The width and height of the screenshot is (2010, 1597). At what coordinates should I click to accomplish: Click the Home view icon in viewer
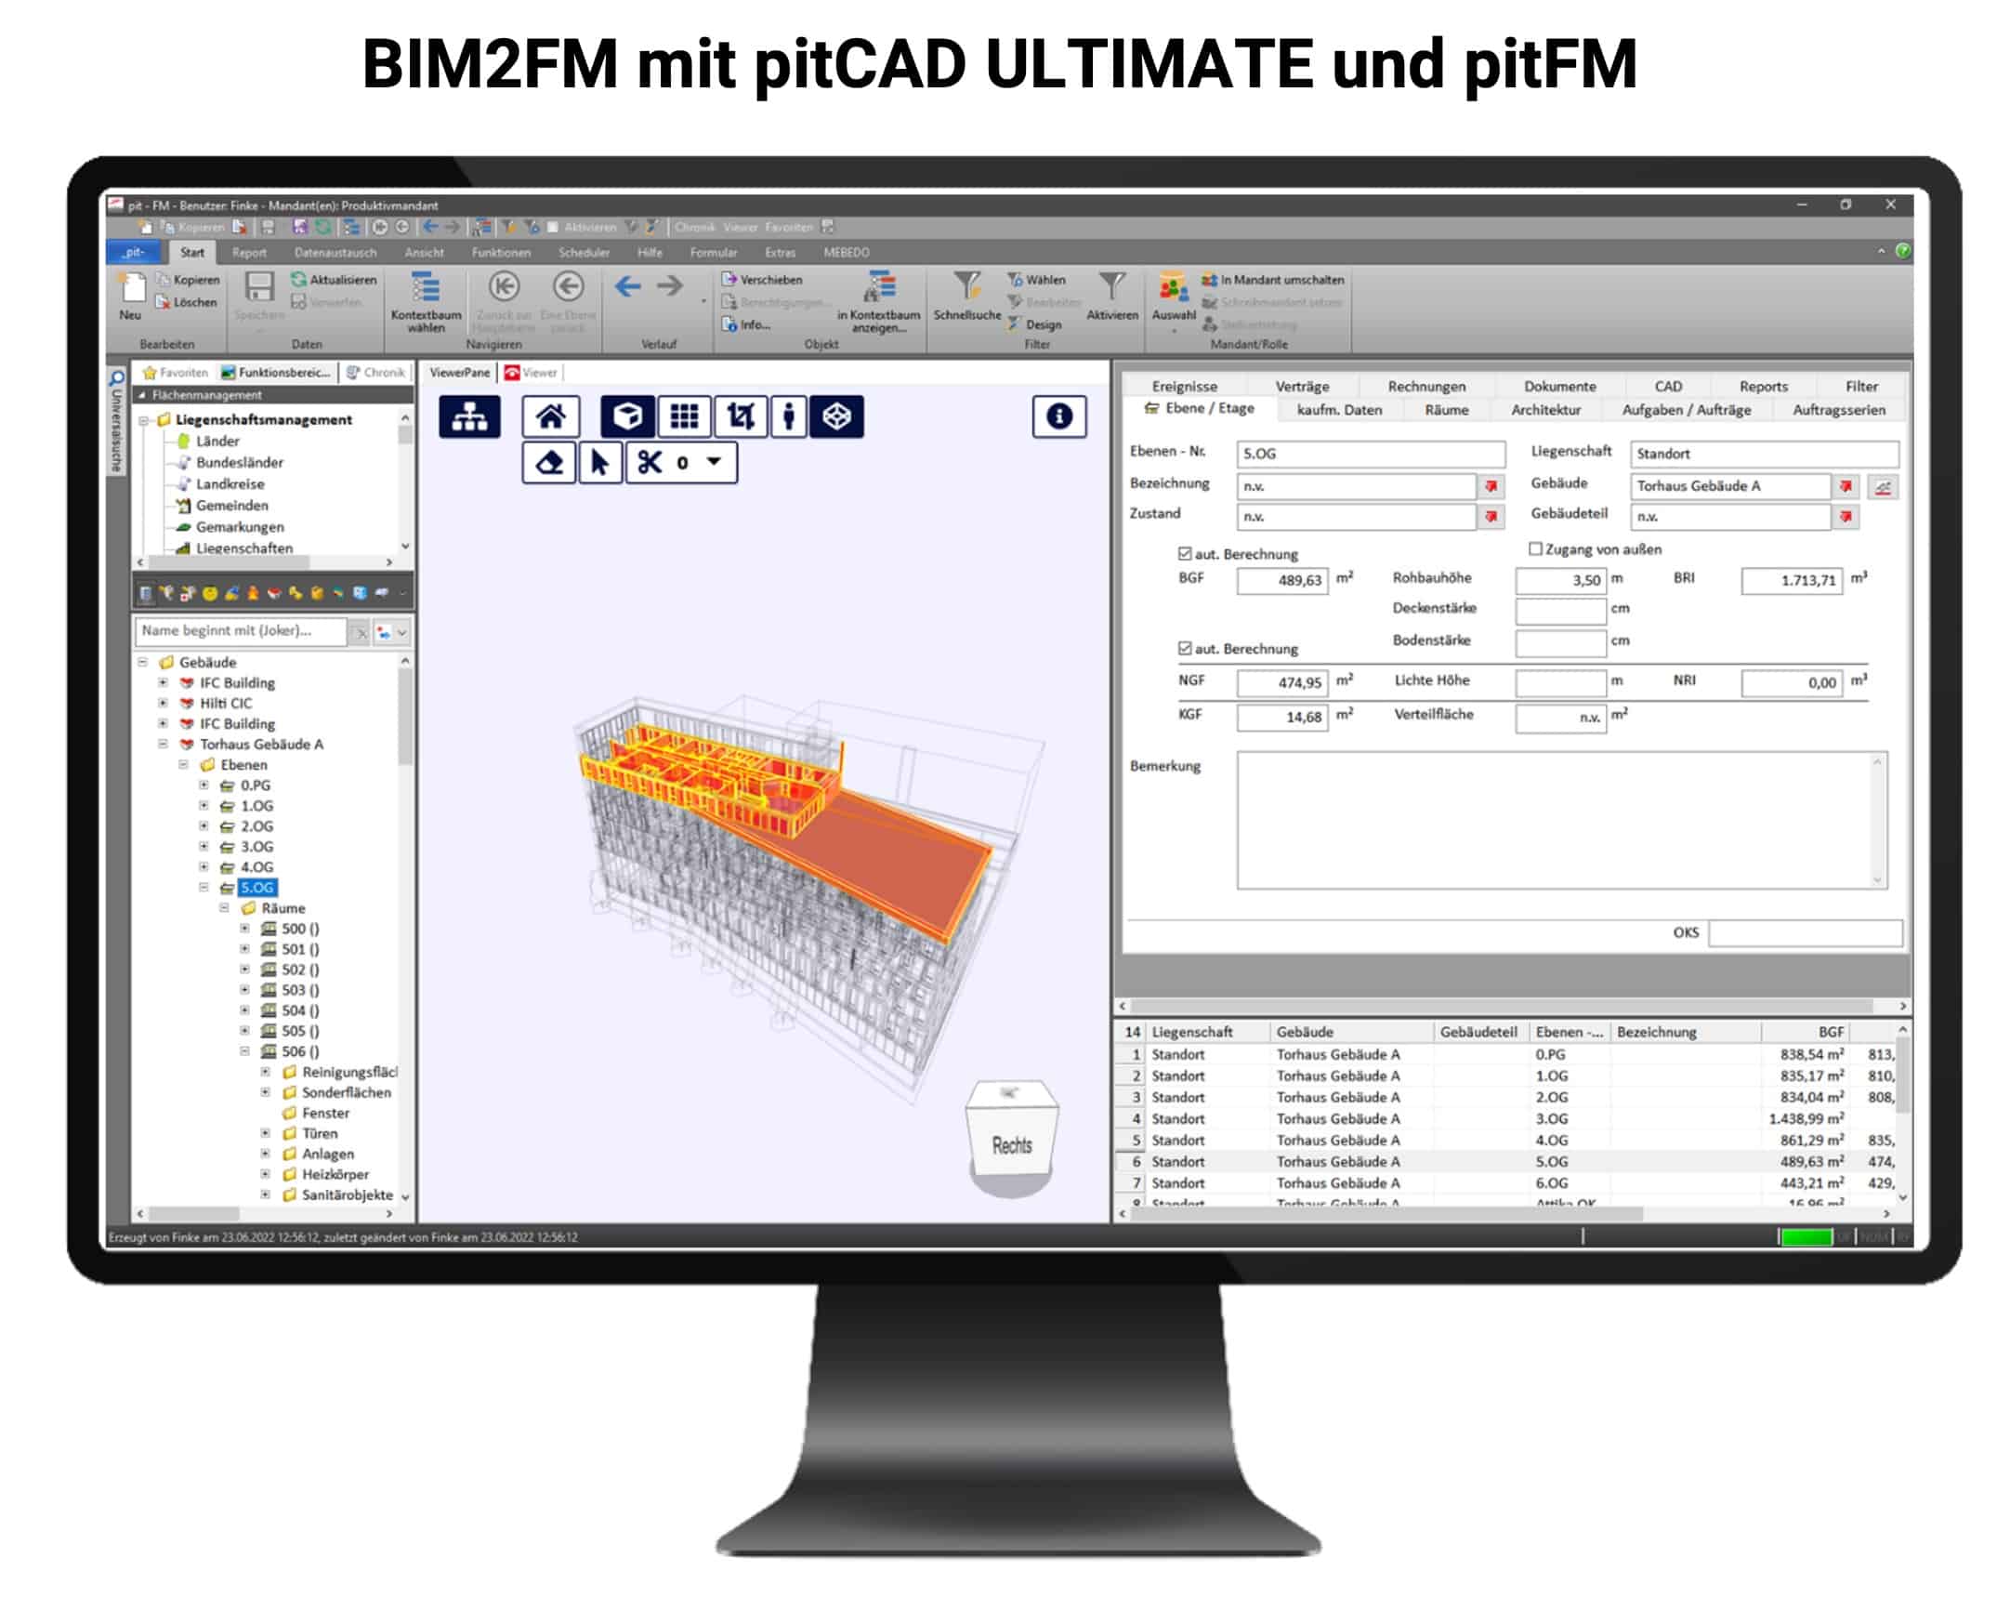tap(550, 416)
